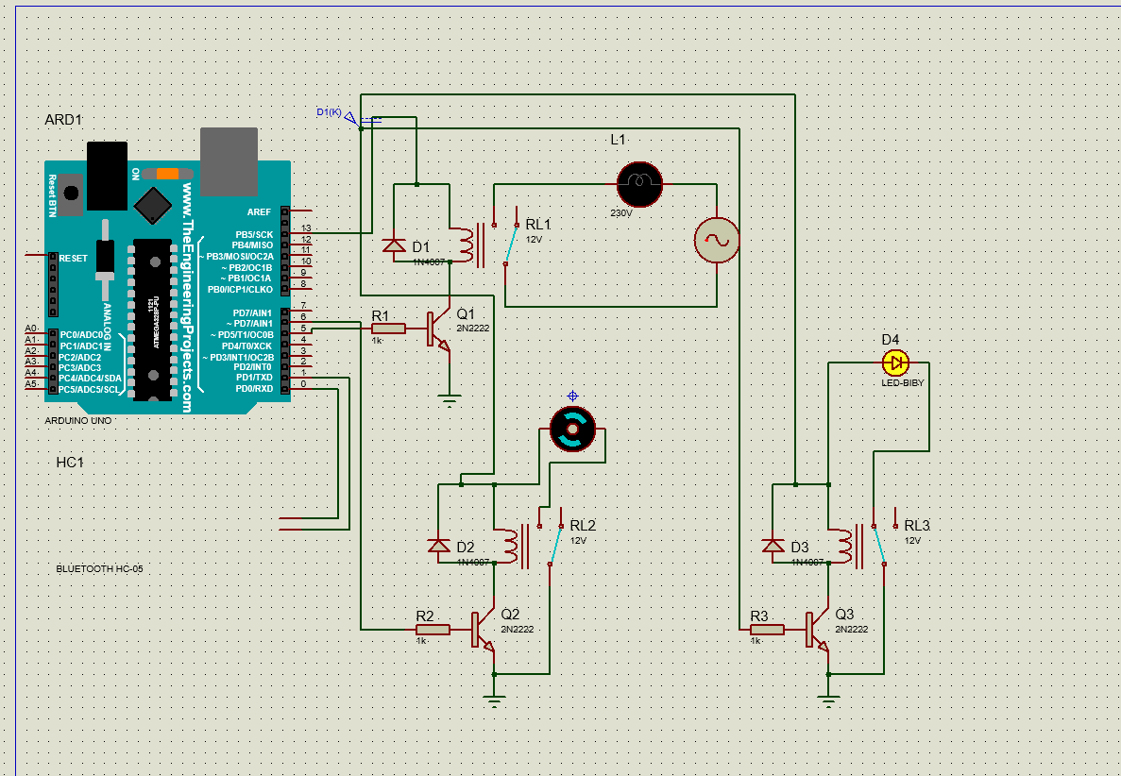Image resolution: width=1121 pixels, height=776 pixels.
Task: Click the D4 LED reference label
Action: point(890,340)
